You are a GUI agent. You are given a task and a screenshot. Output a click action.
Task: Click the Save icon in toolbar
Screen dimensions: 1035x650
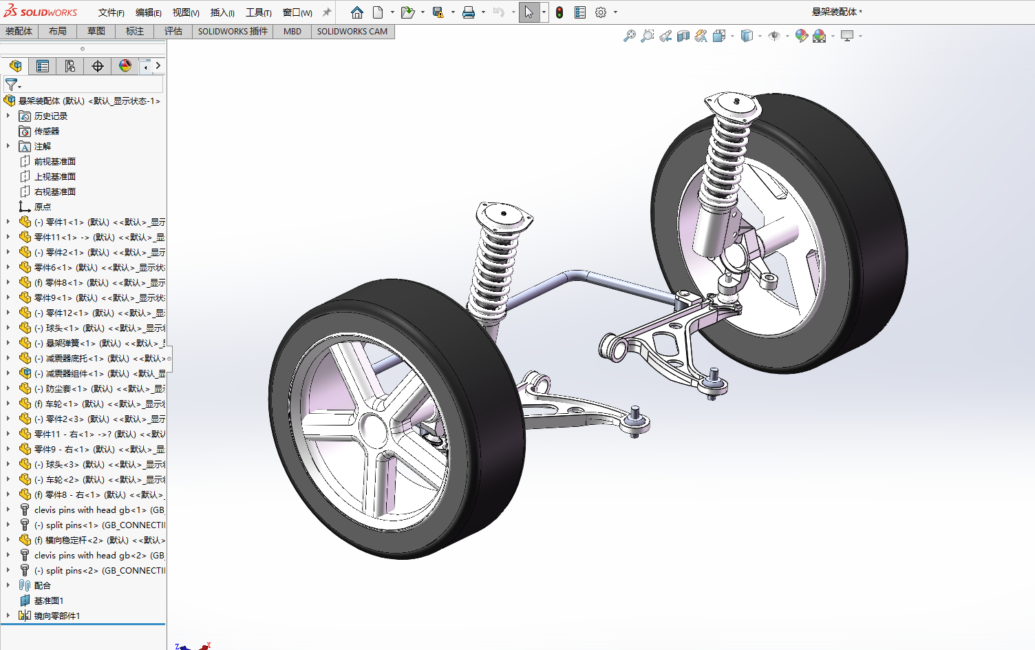(438, 12)
